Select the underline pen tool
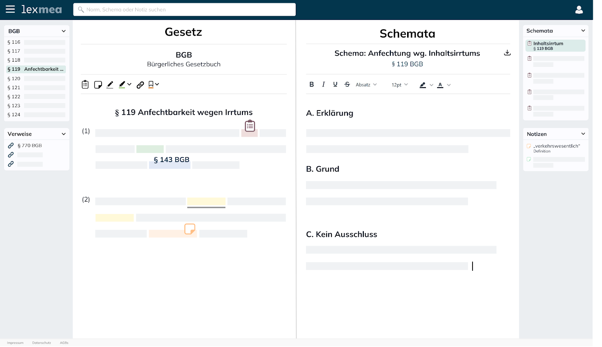Image resolution: width=602 pixels, height=347 pixels. pos(110,85)
